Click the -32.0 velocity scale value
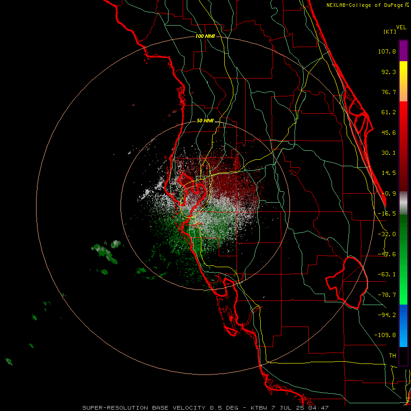This screenshot has height=411, width=411. pos(387,234)
